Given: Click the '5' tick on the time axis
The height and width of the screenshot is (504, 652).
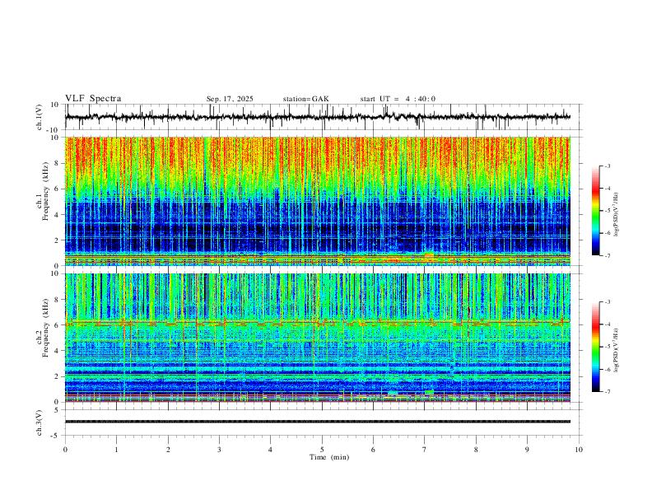Looking at the screenshot, I should pyautogui.click(x=322, y=450).
